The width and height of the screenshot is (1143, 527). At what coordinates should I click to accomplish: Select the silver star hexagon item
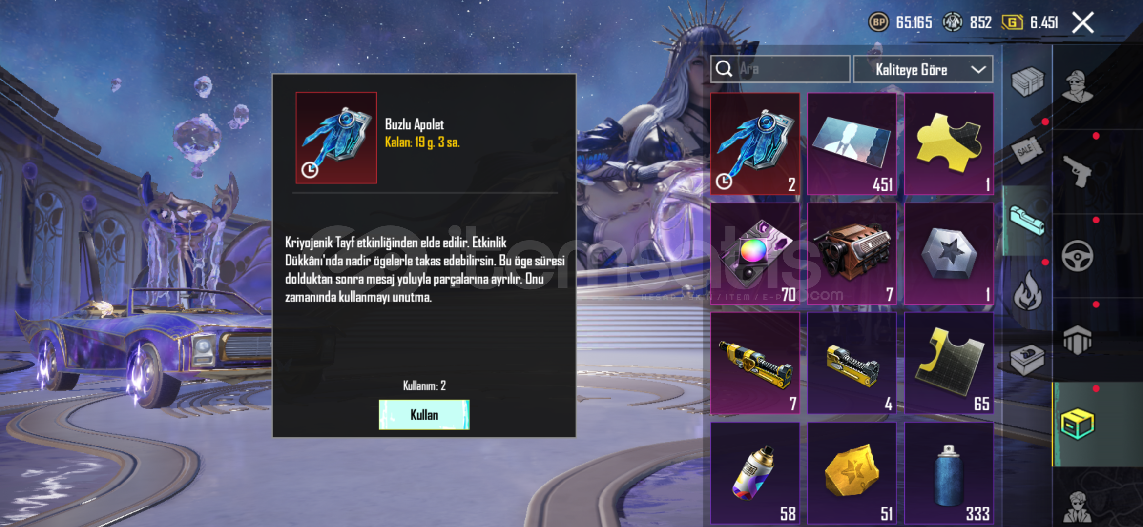point(949,254)
